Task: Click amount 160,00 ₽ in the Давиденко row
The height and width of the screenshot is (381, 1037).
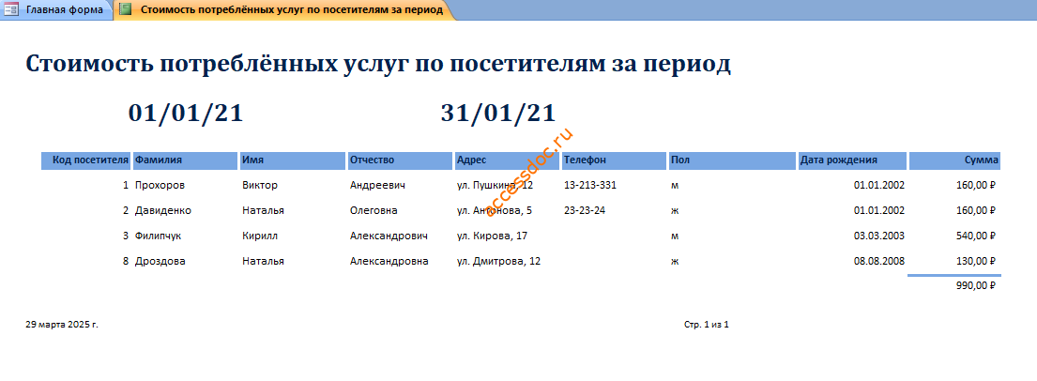Action: coord(976,210)
